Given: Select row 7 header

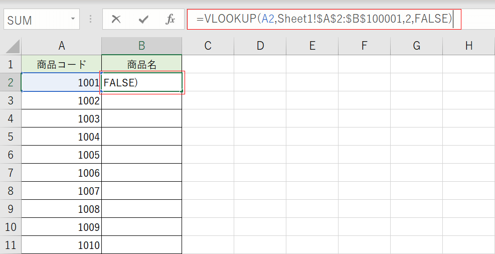Looking at the screenshot, I should coord(11,173).
